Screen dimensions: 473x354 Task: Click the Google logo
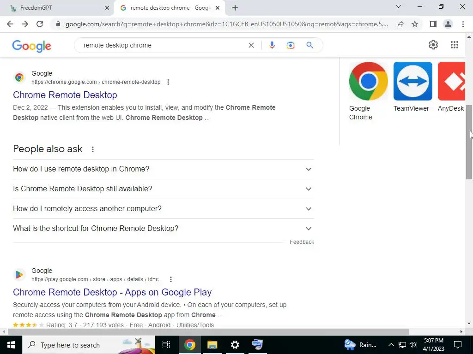click(x=32, y=46)
